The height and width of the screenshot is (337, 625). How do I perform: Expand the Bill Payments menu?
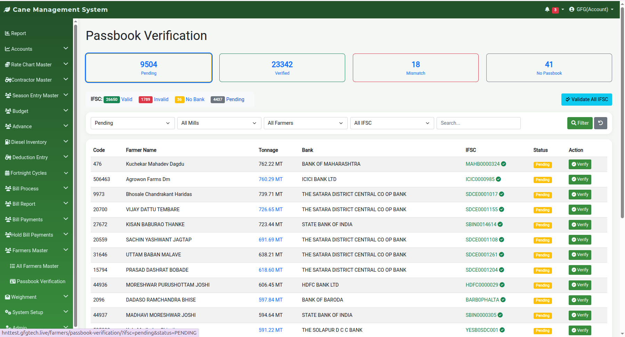[x=36, y=220]
